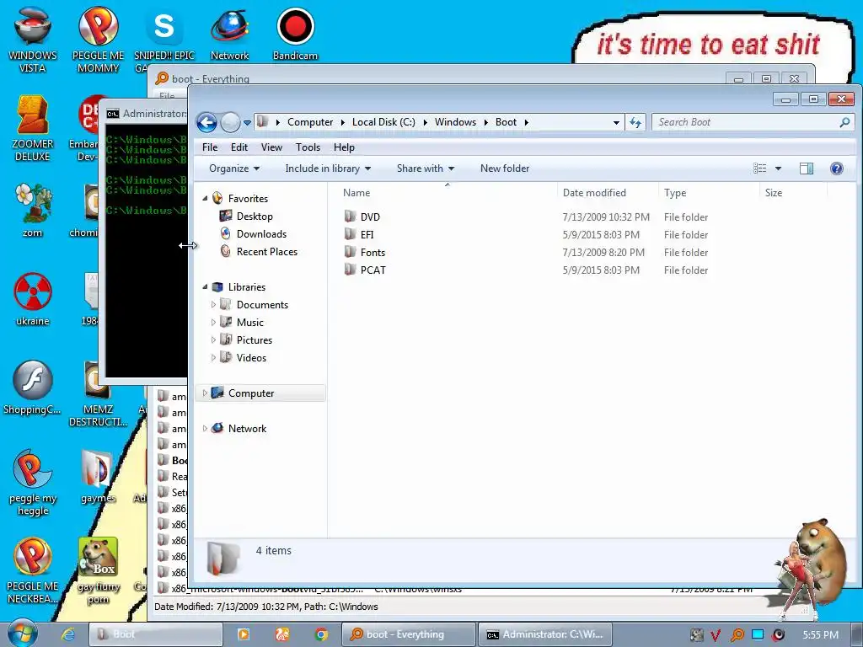Select Desktop in Favorites
The height and width of the screenshot is (647, 863).
255,217
